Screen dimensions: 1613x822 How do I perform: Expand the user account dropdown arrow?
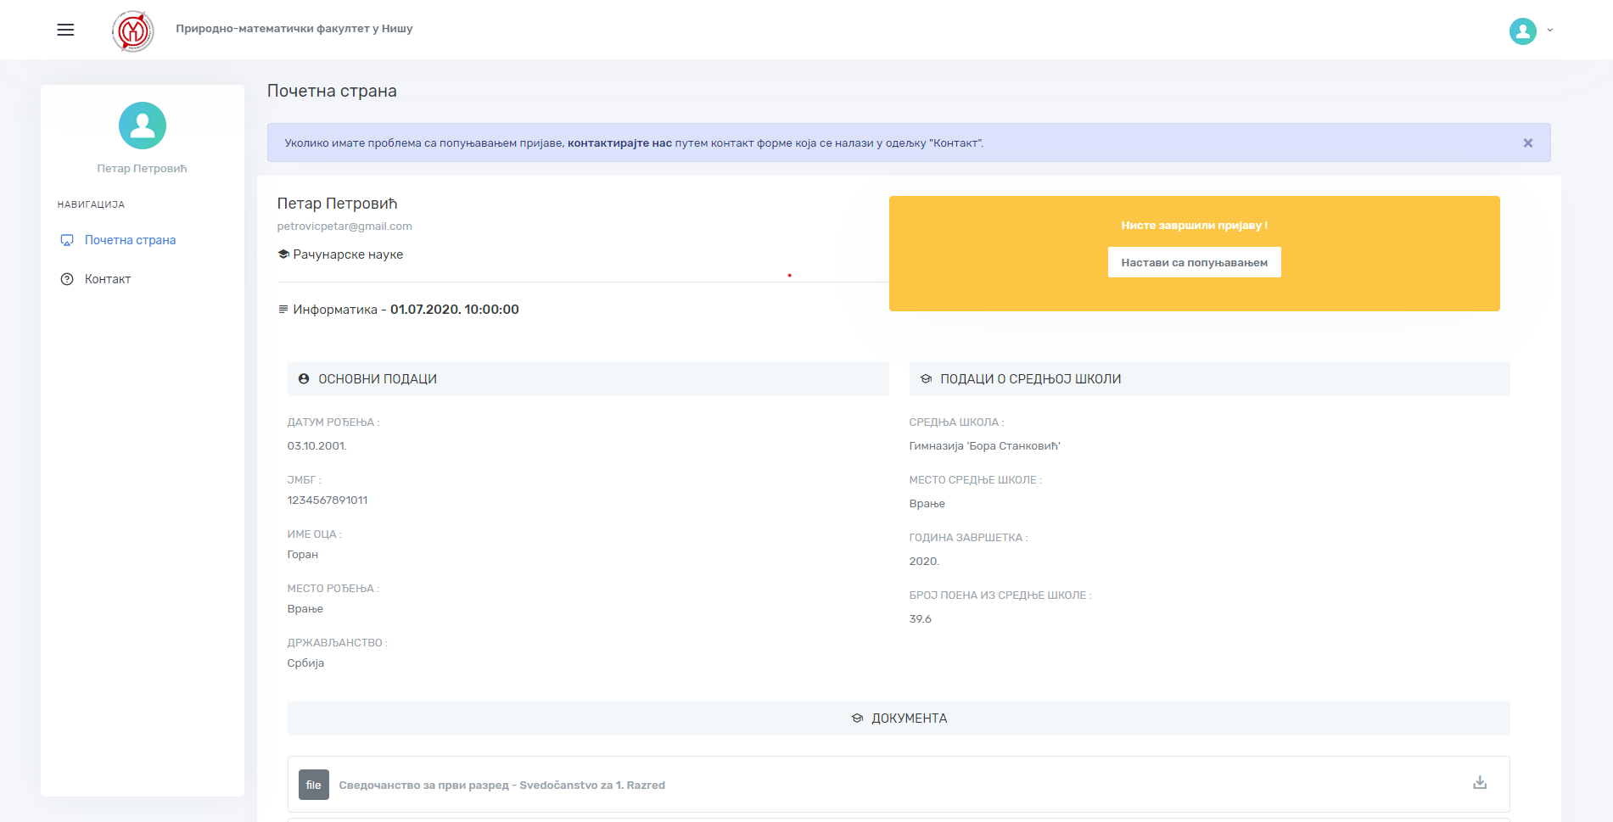(x=1550, y=31)
